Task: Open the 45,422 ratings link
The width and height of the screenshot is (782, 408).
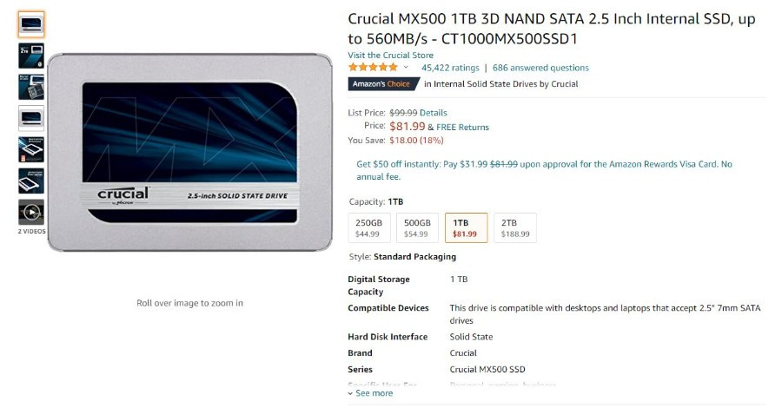Action: [x=450, y=68]
